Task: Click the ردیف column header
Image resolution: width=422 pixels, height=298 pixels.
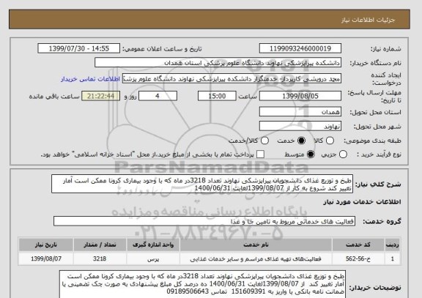Action: pyautogui.click(x=393, y=245)
